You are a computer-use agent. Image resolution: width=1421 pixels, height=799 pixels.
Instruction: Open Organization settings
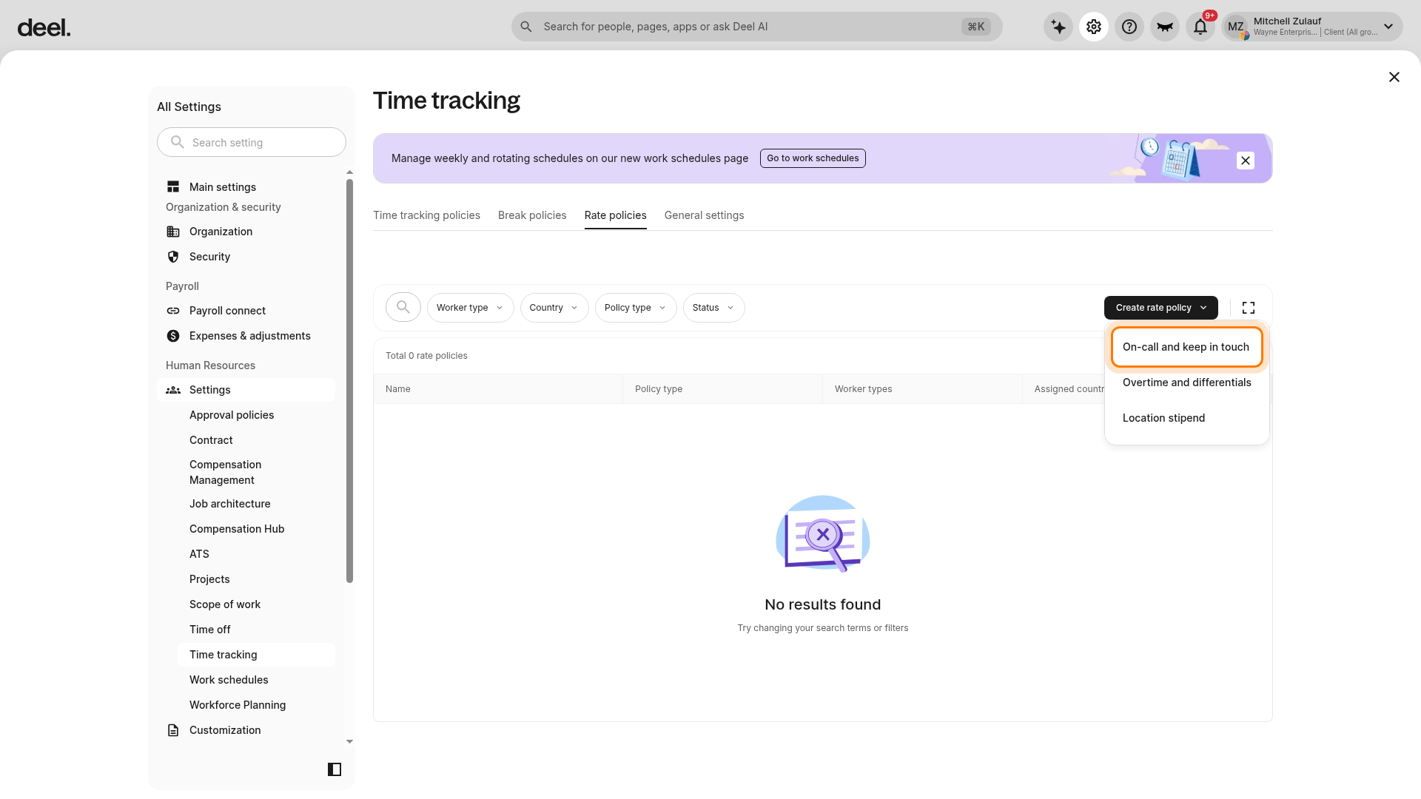pyautogui.click(x=246, y=232)
